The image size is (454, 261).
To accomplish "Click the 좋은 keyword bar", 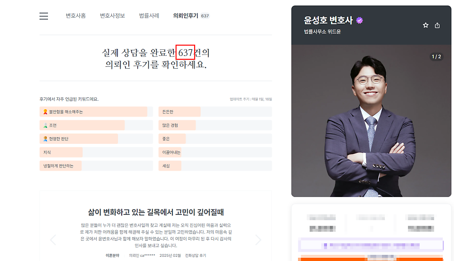I will coord(215,139).
